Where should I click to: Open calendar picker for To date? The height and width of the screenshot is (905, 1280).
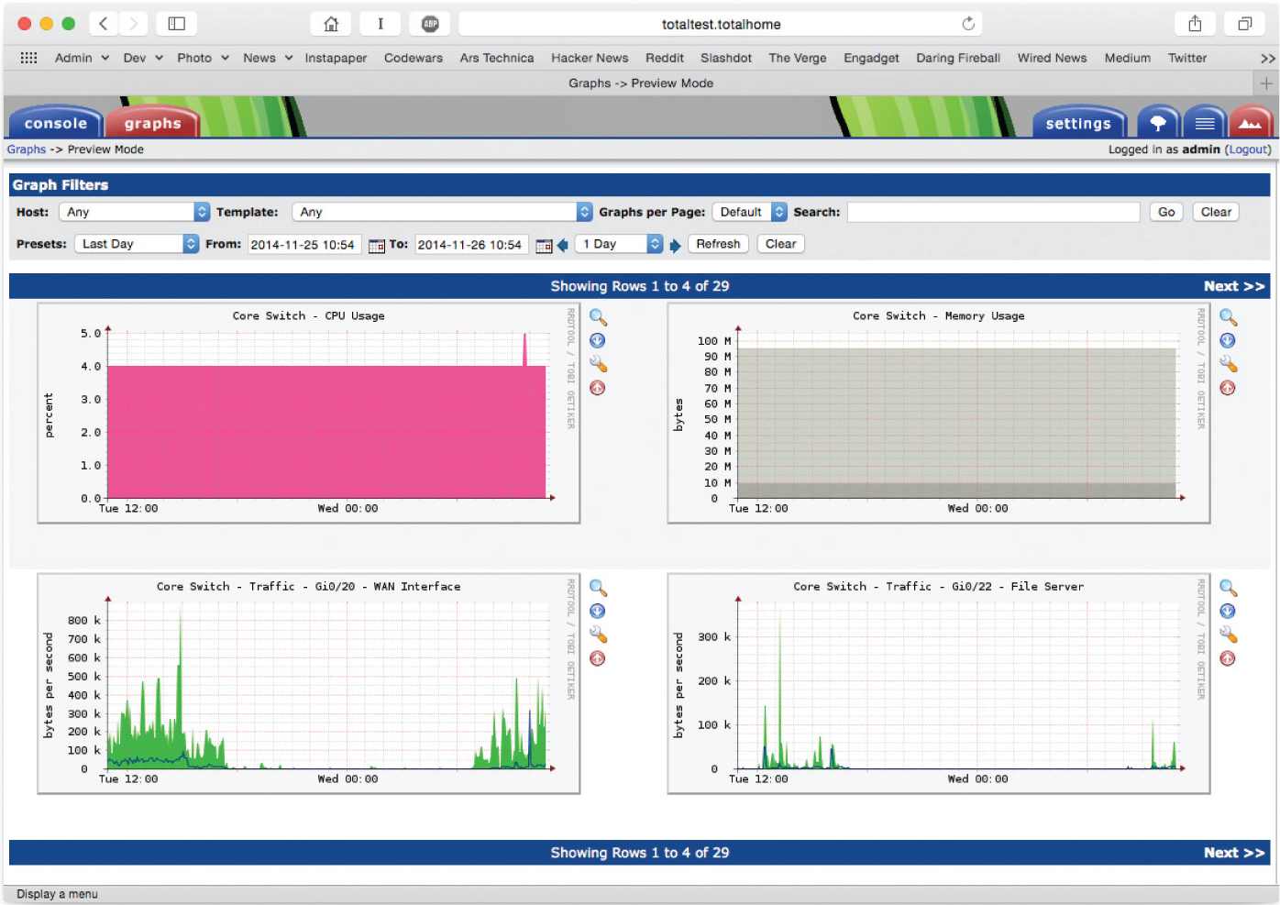[x=544, y=246]
